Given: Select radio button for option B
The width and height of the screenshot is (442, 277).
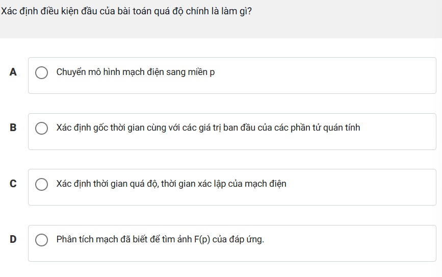Looking at the screenshot, I should coord(41,128).
